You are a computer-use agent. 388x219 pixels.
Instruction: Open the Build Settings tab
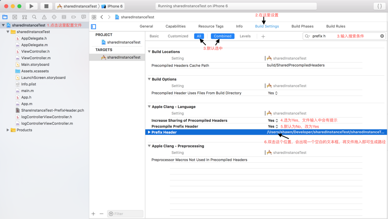pyautogui.click(x=267, y=26)
